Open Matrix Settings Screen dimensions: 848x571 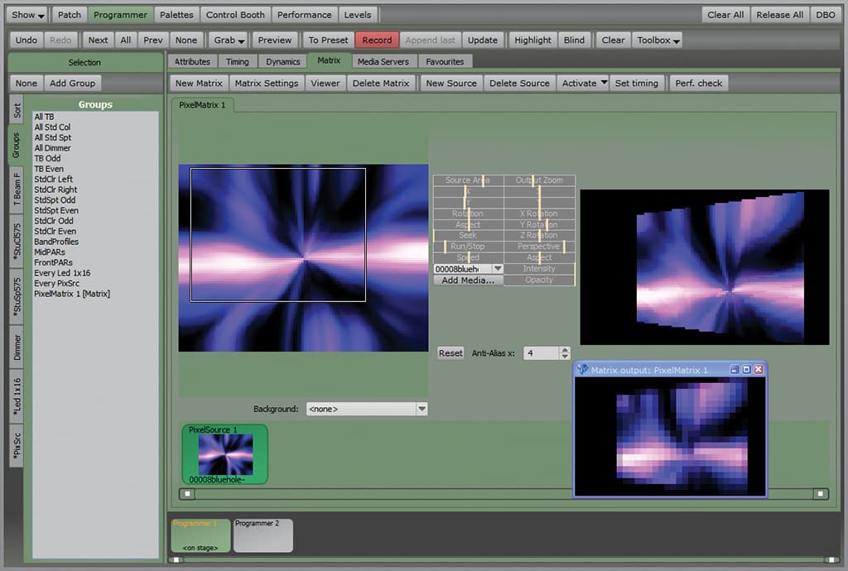tap(267, 84)
